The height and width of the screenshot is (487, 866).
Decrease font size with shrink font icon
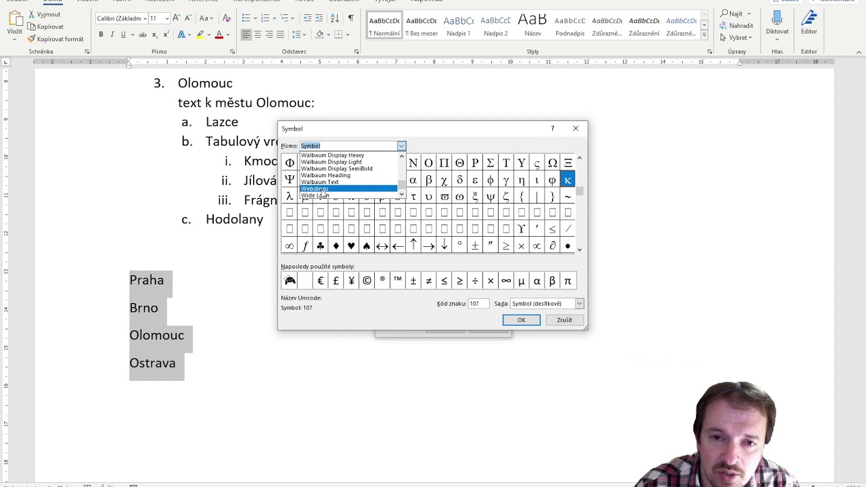click(x=188, y=18)
